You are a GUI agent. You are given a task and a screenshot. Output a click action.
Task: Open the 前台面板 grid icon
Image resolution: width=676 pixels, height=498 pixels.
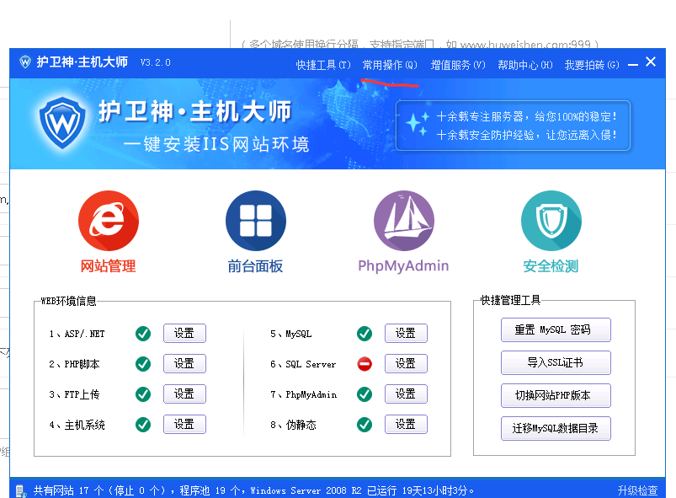[256, 221]
